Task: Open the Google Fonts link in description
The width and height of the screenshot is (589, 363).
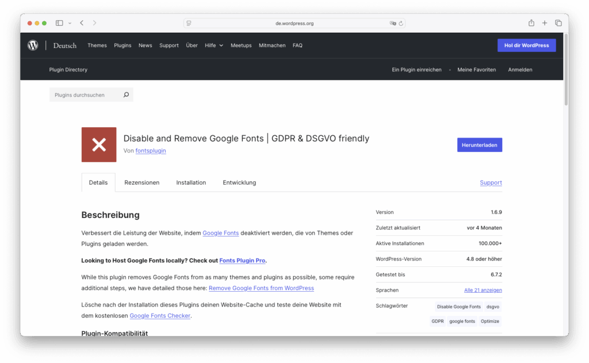Action: coord(220,233)
